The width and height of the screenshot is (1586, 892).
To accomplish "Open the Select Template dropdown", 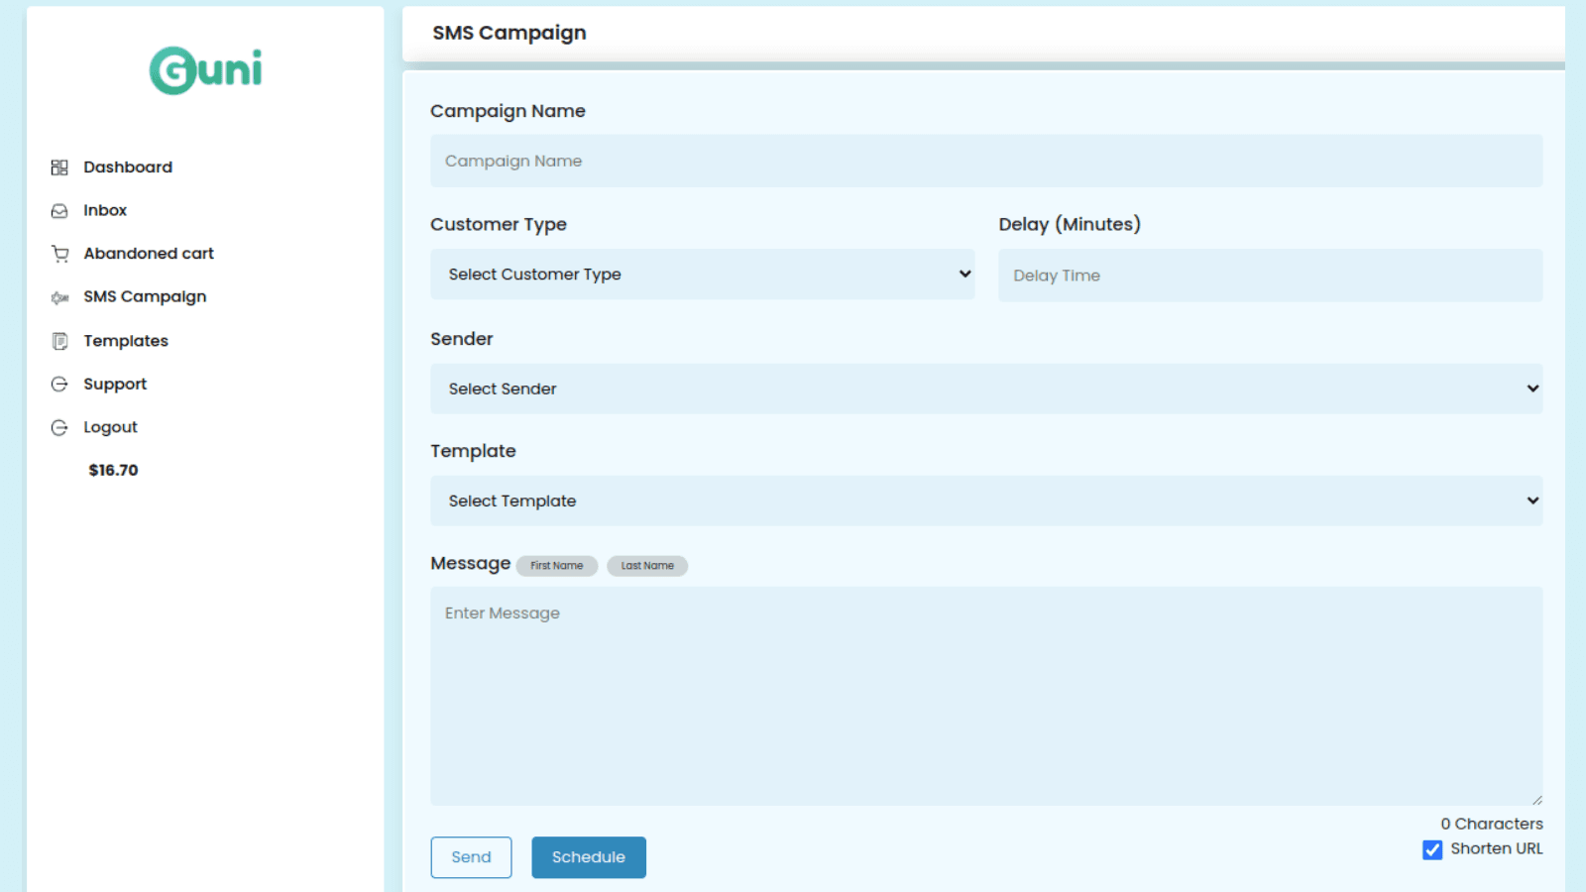I will point(985,501).
